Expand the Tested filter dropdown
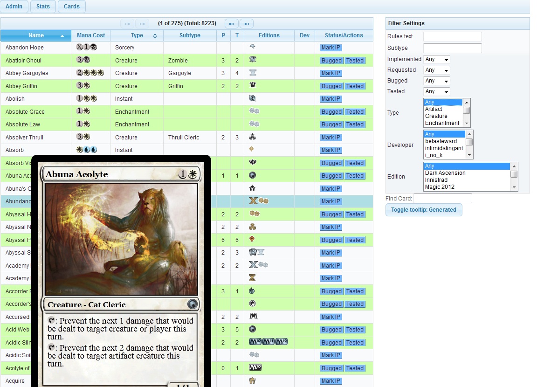This screenshot has height=387, width=537. pos(437,92)
